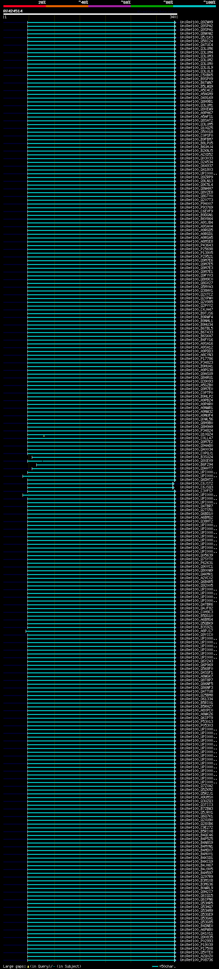219x969 pixels.
Task: Click the orange ~40% identity legend segment
Action: click(x=67, y=6)
